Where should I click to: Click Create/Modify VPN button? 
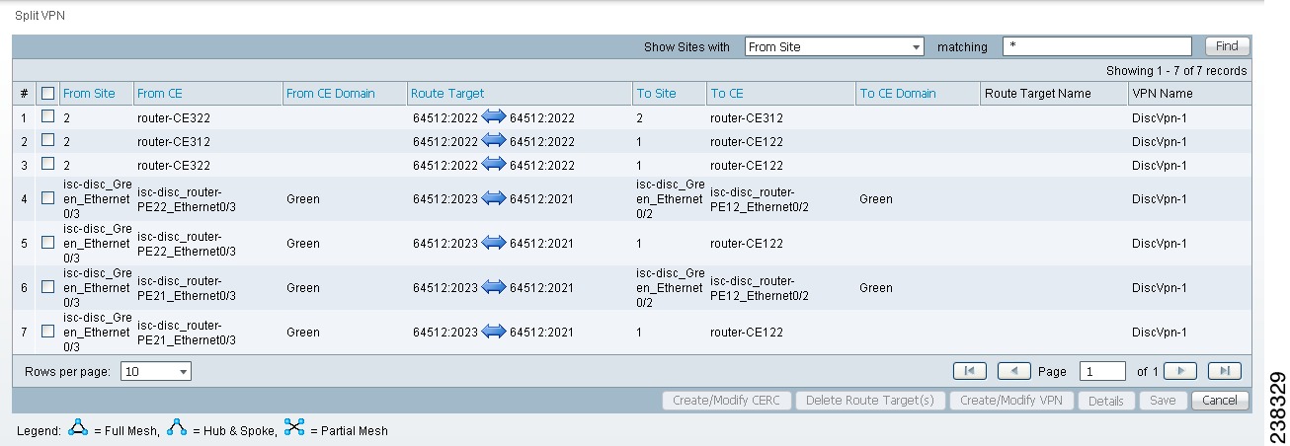click(1011, 401)
